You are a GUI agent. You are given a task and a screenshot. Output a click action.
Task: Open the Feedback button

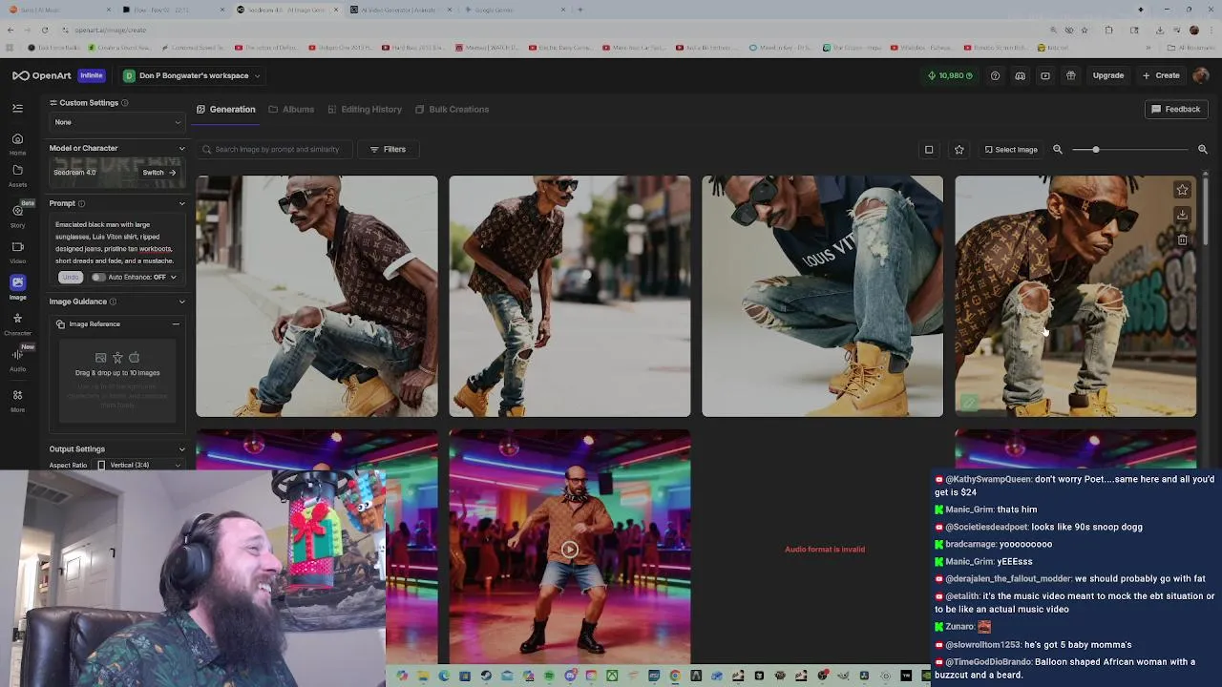pos(1175,110)
